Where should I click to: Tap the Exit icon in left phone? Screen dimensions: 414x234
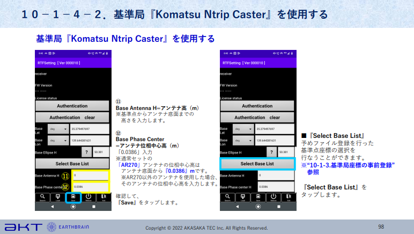click(103, 198)
